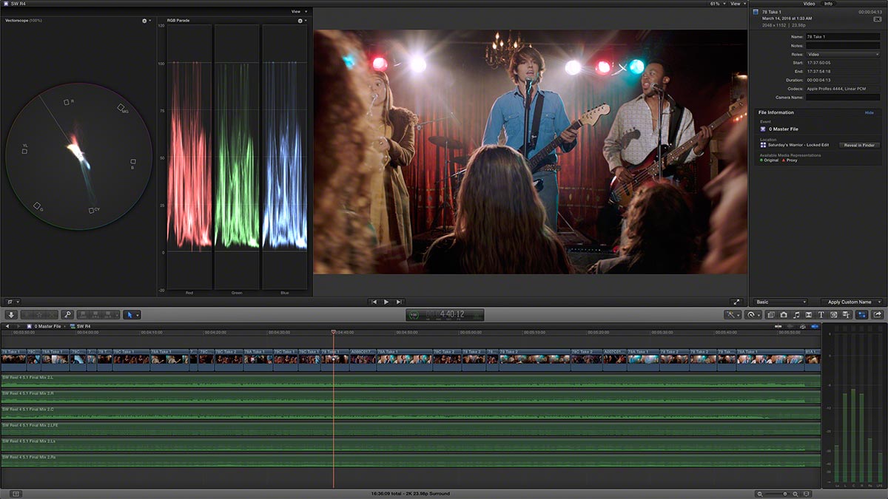The width and height of the screenshot is (888, 499).
Task: Open the Generators browser
Action: (833, 315)
